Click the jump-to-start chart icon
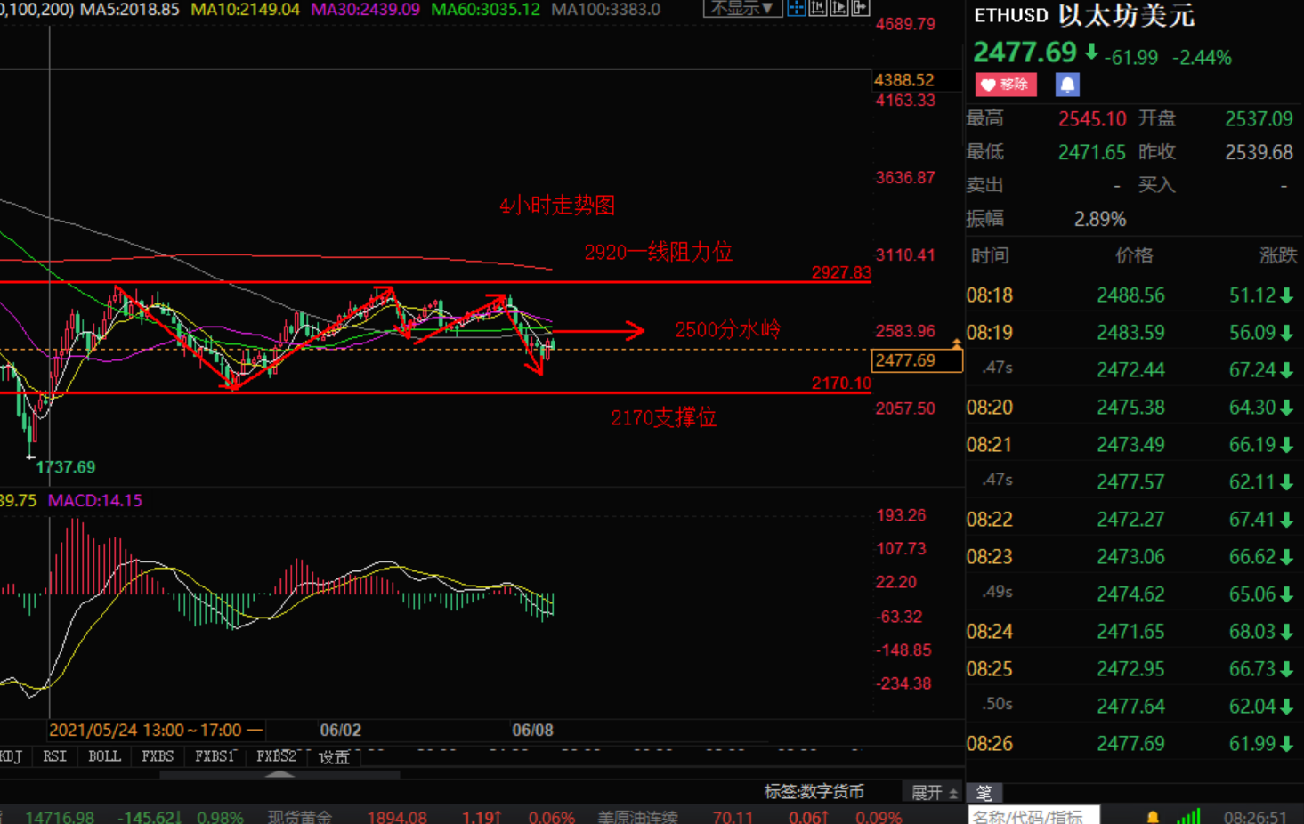This screenshot has height=824, width=1304. [817, 8]
